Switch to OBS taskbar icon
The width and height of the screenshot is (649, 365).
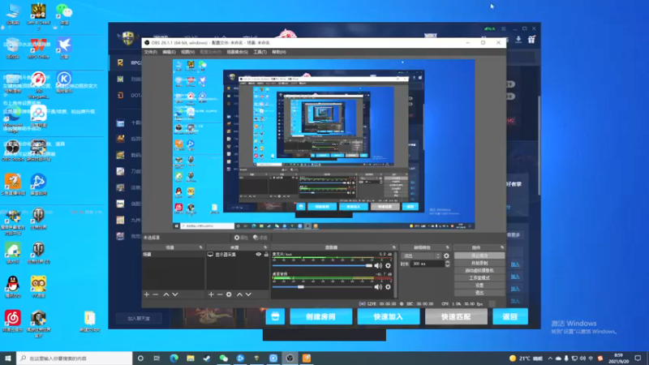(x=290, y=358)
